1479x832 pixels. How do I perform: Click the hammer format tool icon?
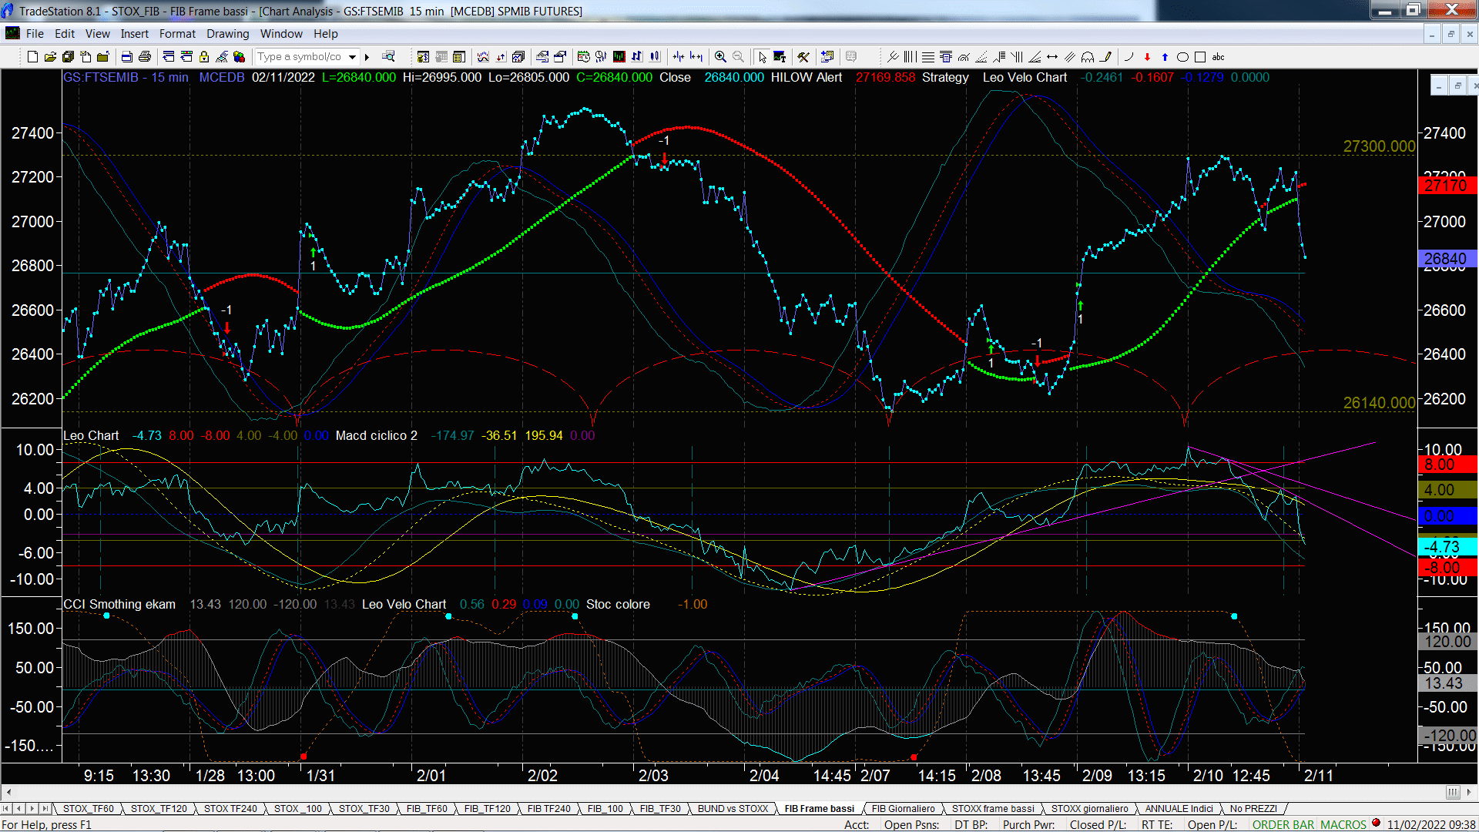(x=803, y=57)
